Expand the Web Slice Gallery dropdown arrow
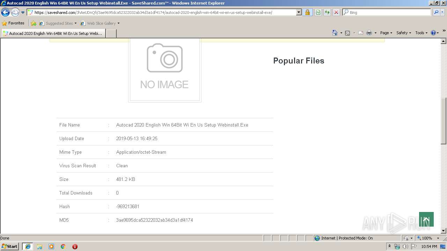Screen dimensions: 447x251 click(118, 23)
